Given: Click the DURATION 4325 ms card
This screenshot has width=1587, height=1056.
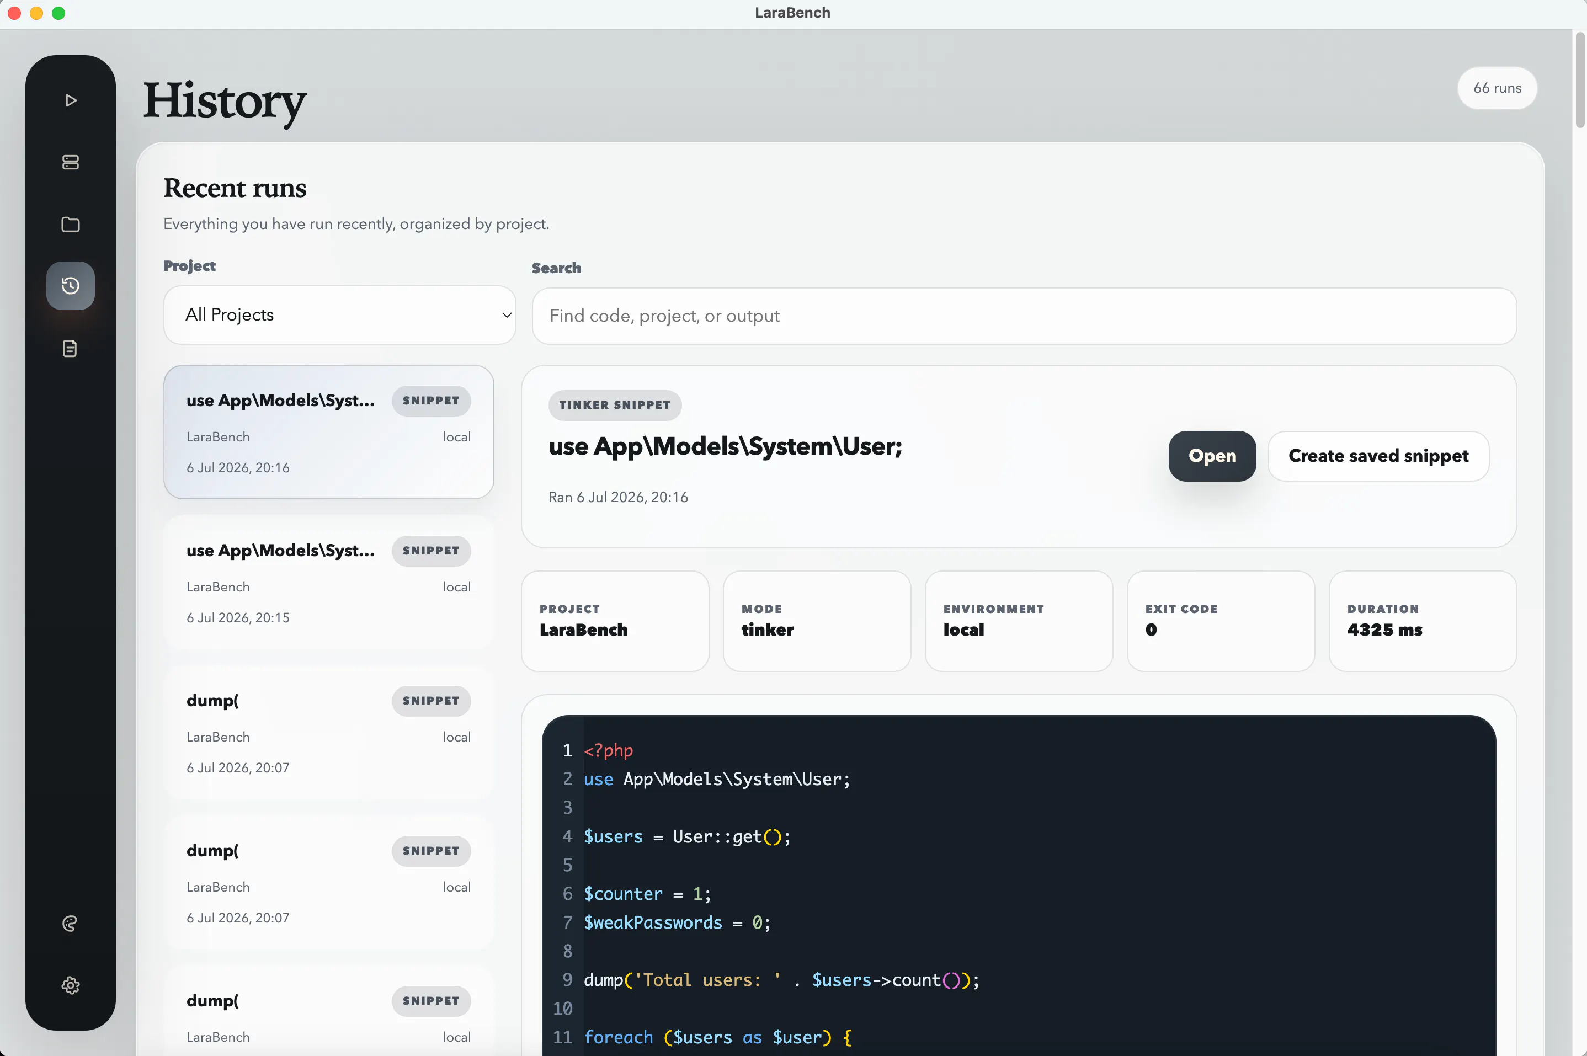Looking at the screenshot, I should pyautogui.click(x=1423, y=621).
